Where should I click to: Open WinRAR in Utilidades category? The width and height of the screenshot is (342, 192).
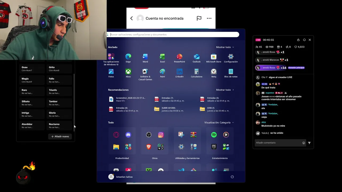coord(193,135)
